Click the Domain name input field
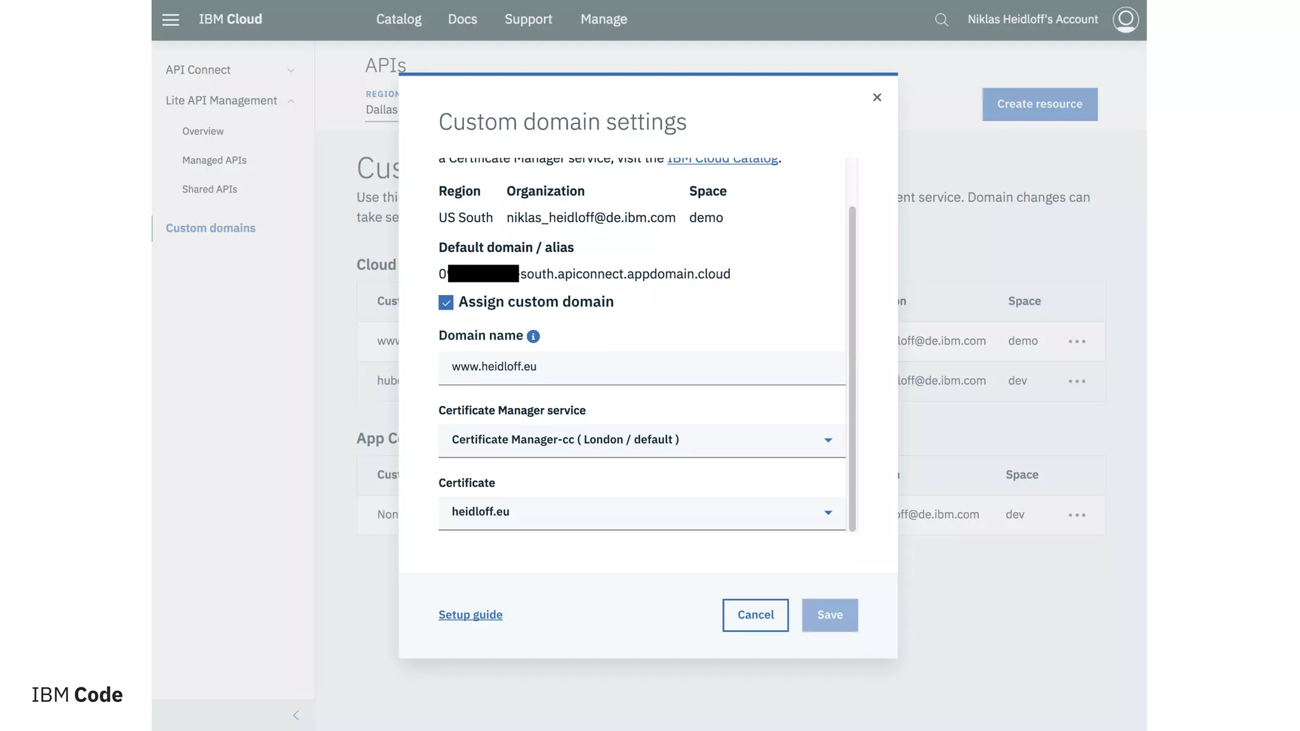The height and width of the screenshot is (731, 1300). (641, 367)
